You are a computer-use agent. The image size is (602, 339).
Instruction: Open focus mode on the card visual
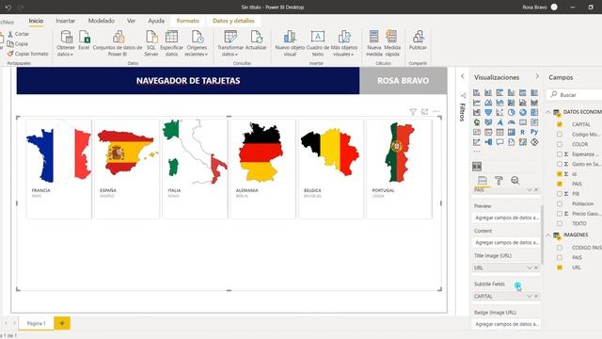(x=424, y=112)
